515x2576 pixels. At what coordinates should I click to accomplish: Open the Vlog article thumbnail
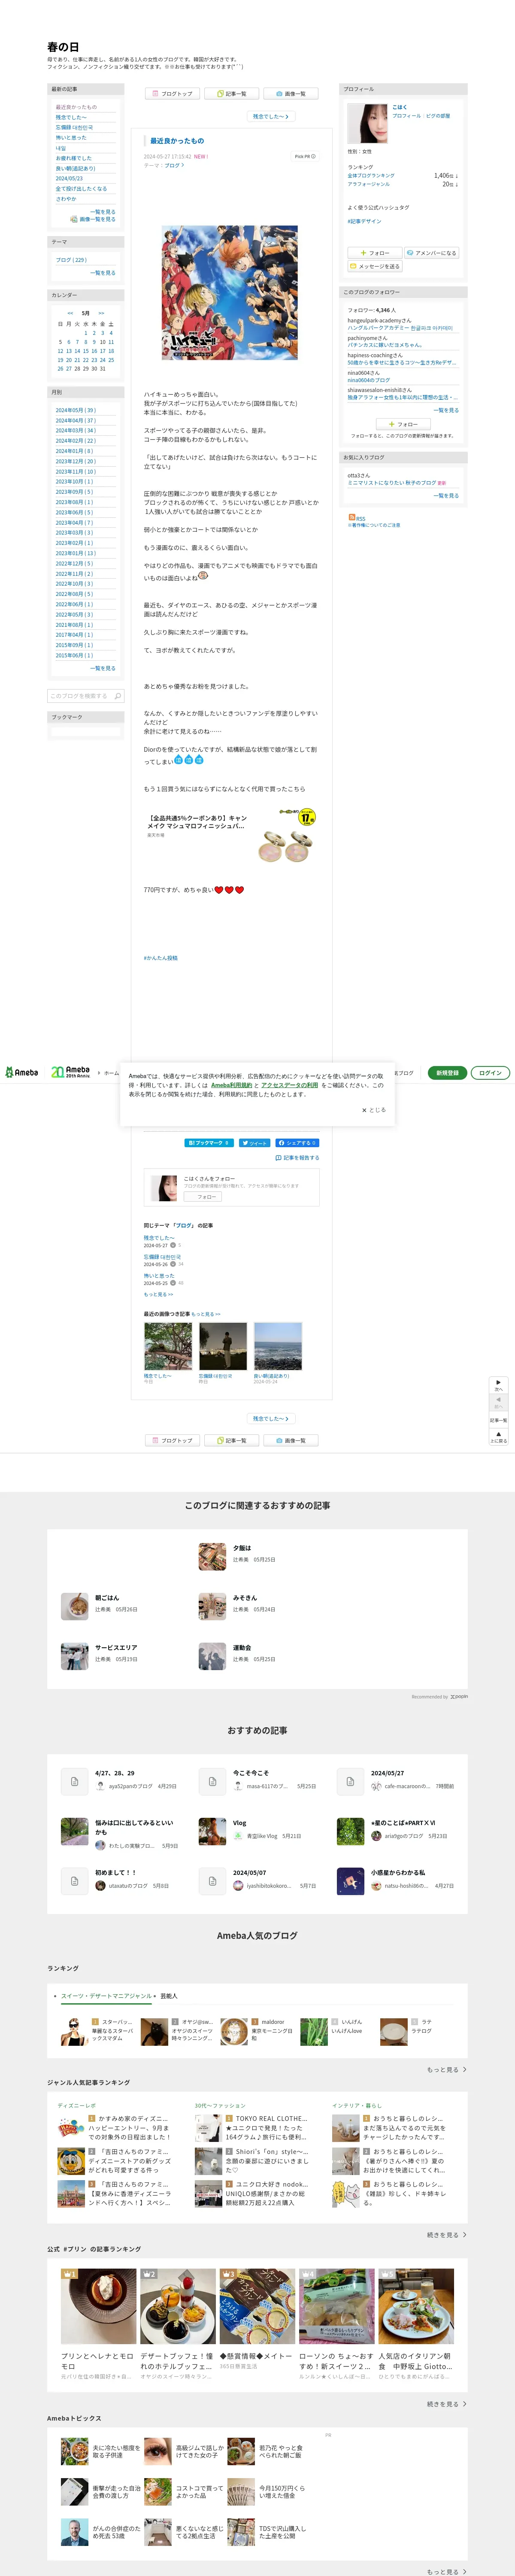212,1831
